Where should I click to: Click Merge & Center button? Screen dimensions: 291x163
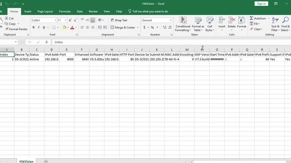point(123,27)
